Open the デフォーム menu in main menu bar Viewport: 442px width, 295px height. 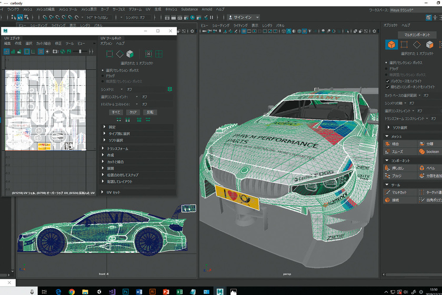(135, 9)
